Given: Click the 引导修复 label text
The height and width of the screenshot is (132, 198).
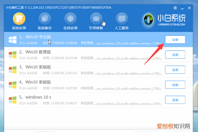Looking at the screenshot, I should [x=96, y=28].
